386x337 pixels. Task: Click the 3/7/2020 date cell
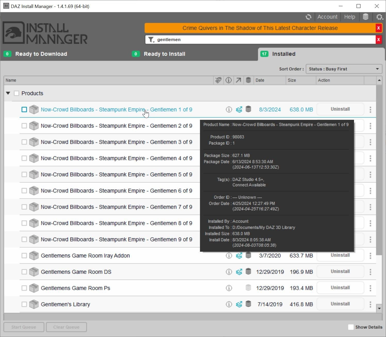[x=270, y=256]
